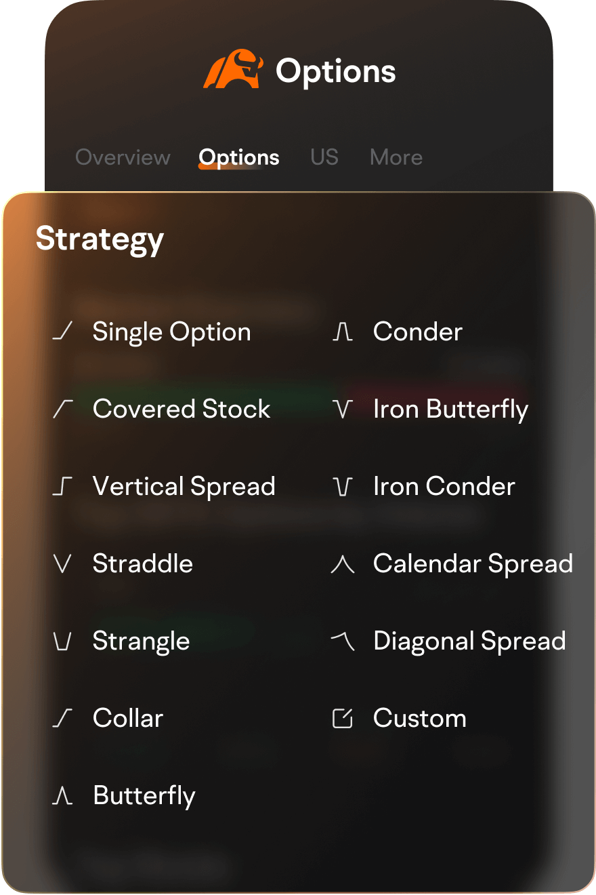596x895 pixels.
Task: Open the More tab
Action: coord(396,157)
